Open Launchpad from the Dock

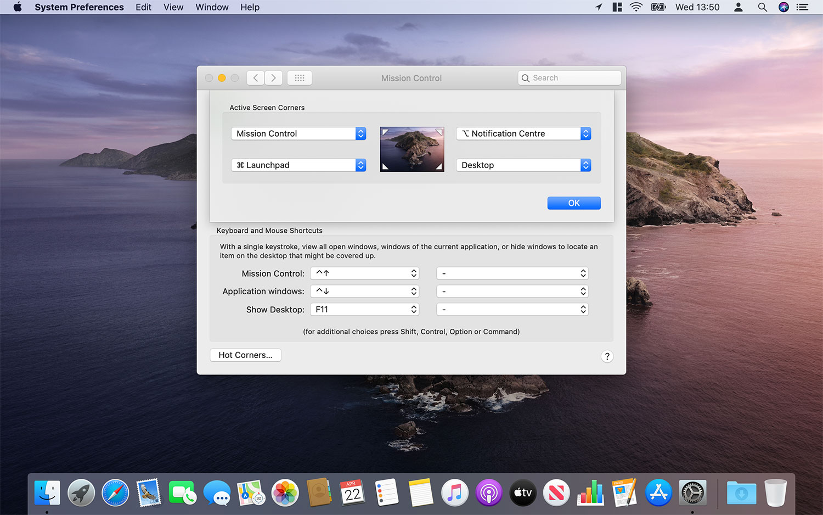click(81, 492)
